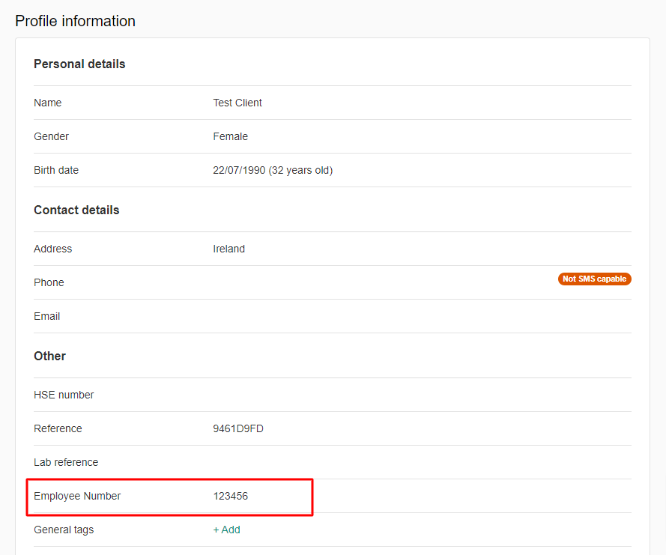Click the Other section heading
This screenshot has width=666, height=555.
pos(49,357)
